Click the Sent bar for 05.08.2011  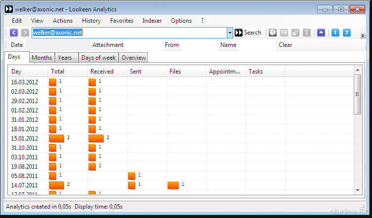click(x=131, y=176)
